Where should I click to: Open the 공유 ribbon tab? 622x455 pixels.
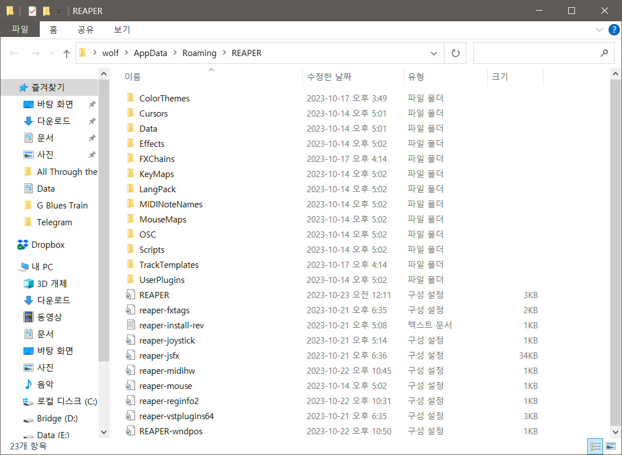pyautogui.click(x=85, y=29)
